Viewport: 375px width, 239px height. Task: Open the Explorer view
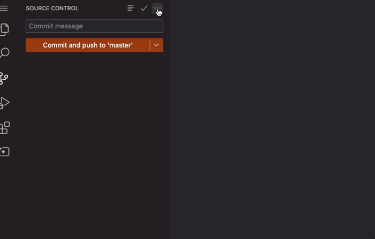[4, 29]
